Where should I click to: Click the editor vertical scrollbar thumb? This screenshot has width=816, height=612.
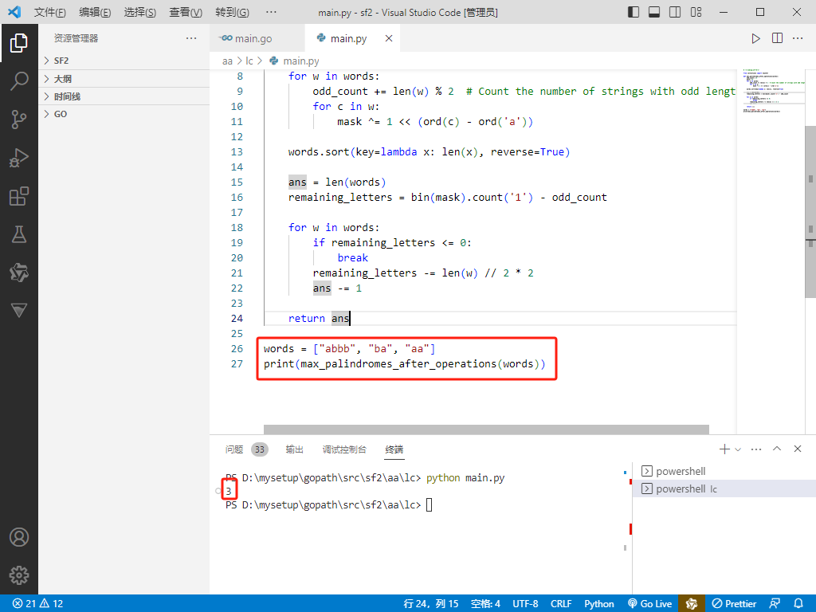[810, 211]
